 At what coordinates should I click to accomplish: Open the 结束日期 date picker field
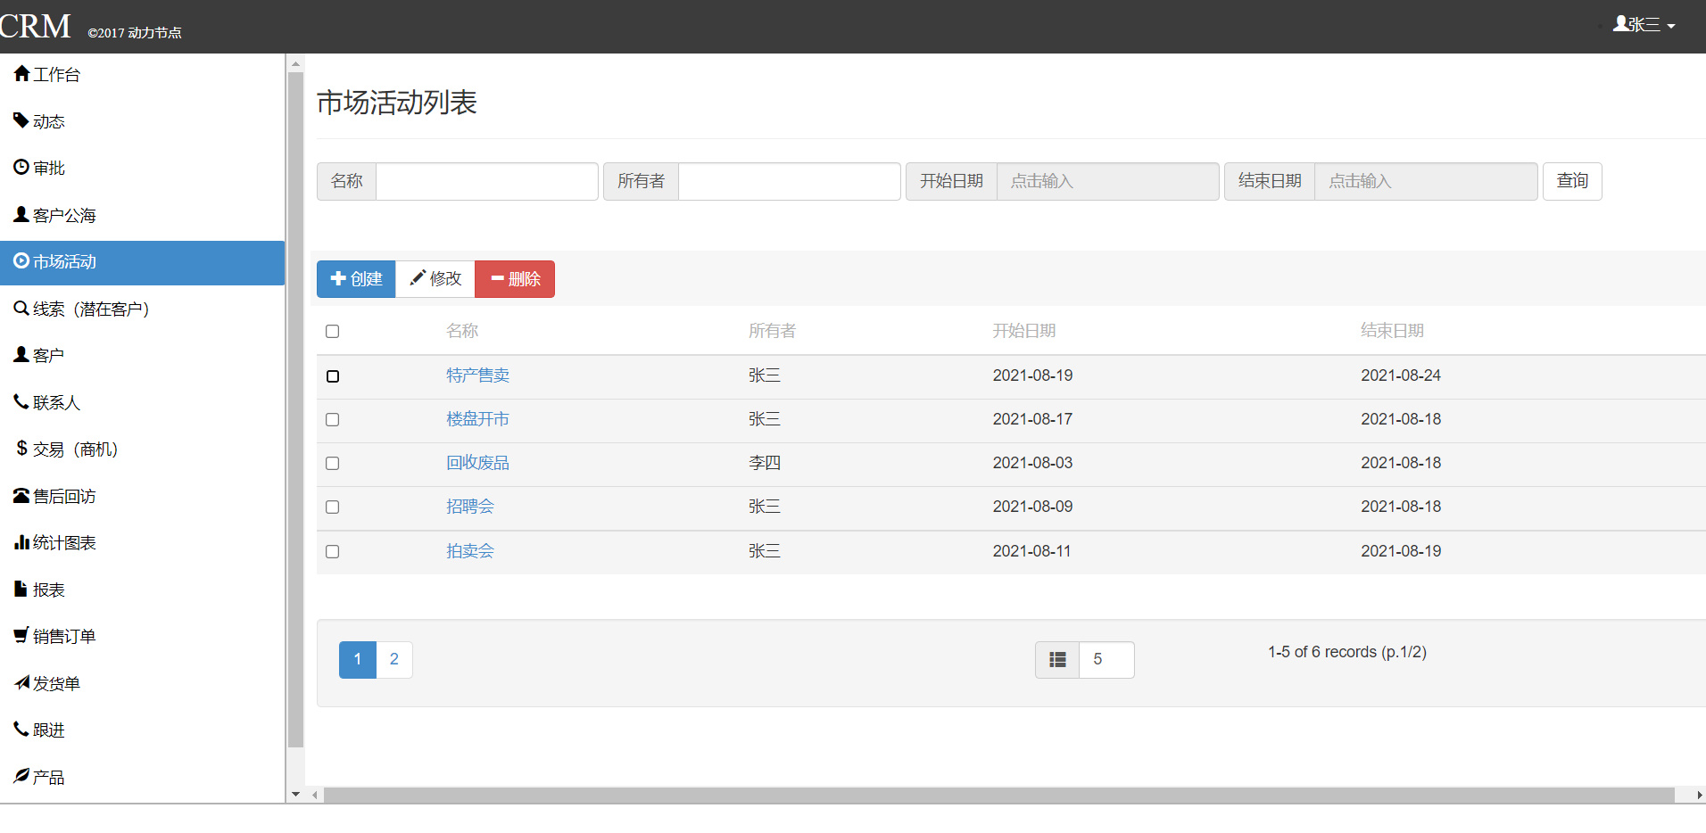point(1425,182)
